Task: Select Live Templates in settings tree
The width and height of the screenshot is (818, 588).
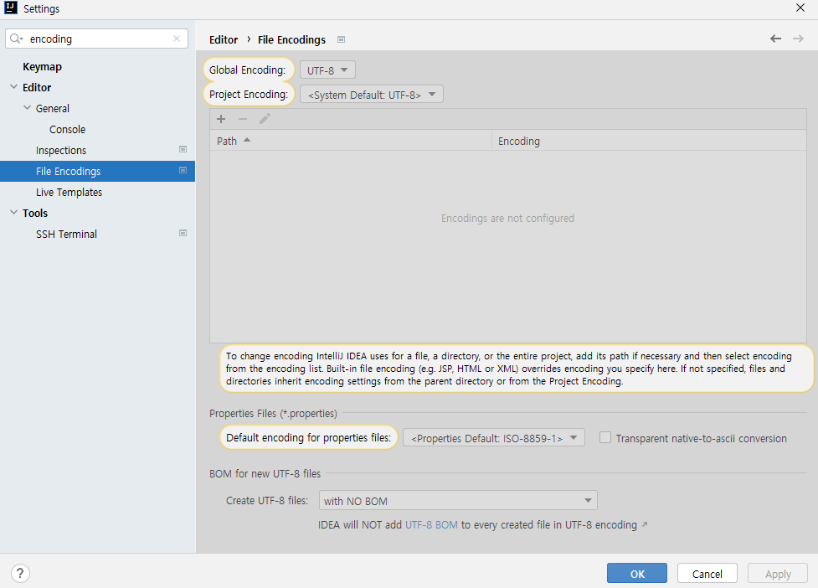Action: tap(69, 193)
